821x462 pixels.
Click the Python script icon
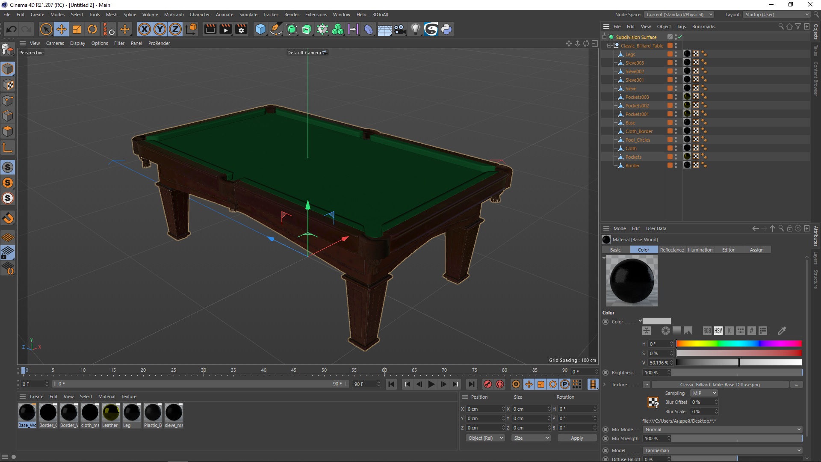tap(446, 29)
